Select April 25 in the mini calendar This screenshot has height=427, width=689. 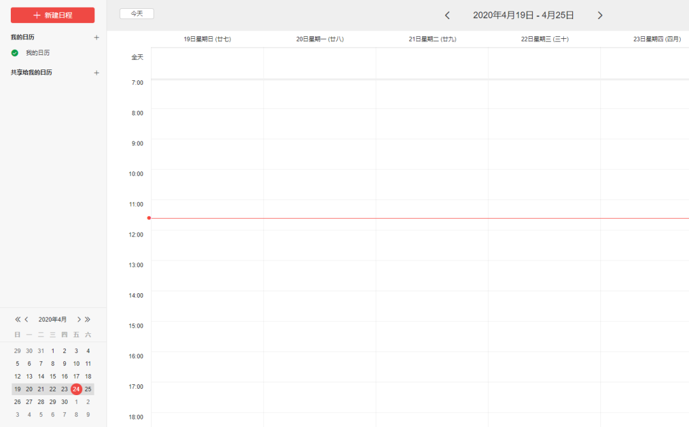[88, 389]
